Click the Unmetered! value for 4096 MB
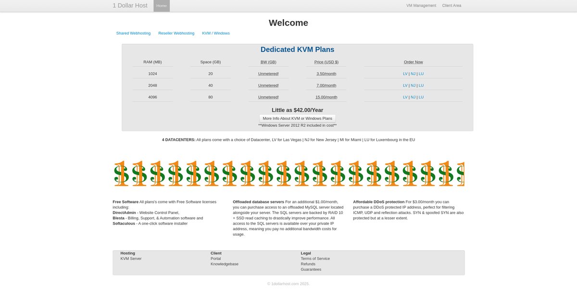This screenshot has width=577, height=298. point(268,97)
